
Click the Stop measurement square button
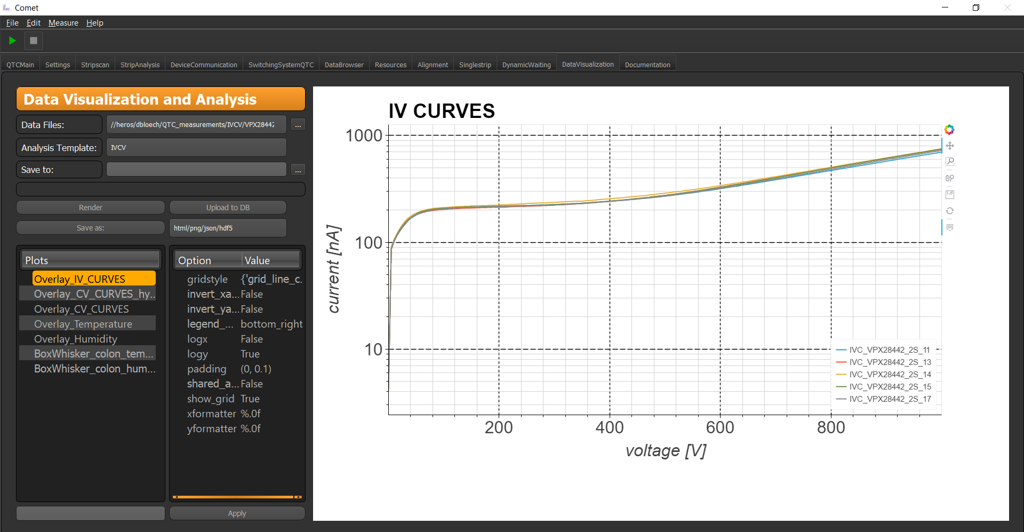(x=34, y=41)
